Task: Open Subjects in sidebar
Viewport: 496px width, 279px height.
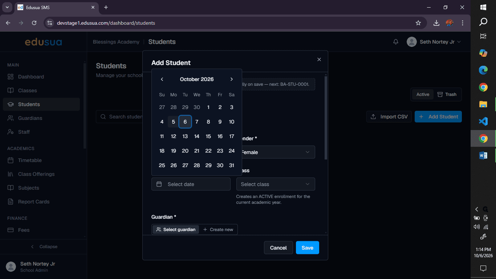Action: 41,188
